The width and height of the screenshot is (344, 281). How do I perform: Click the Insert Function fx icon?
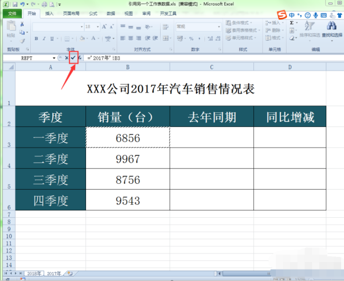(x=80, y=58)
